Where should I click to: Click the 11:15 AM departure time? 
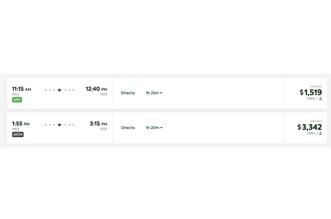tap(22, 89)
